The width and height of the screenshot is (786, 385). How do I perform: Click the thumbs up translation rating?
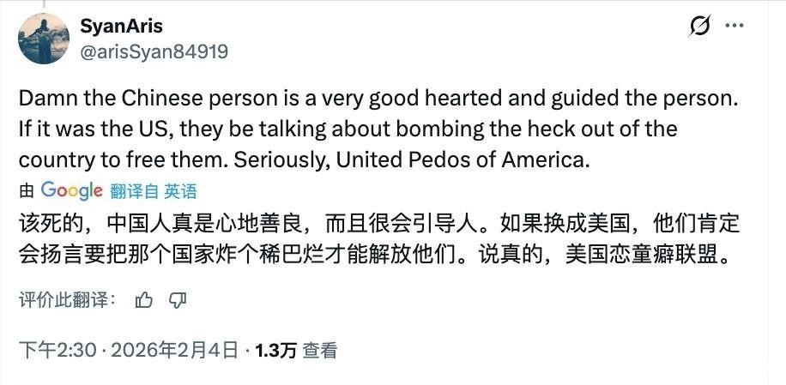tap(144, 299)
